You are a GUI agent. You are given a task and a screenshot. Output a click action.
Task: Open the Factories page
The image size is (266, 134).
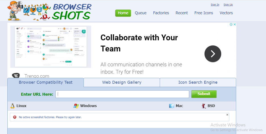pos(161,13)
